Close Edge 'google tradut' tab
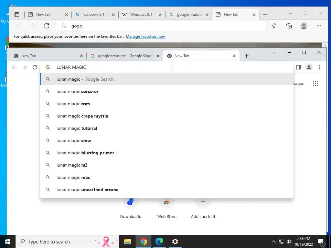The image size is (331, 248). pyautogui.click(x=207, y=15)
